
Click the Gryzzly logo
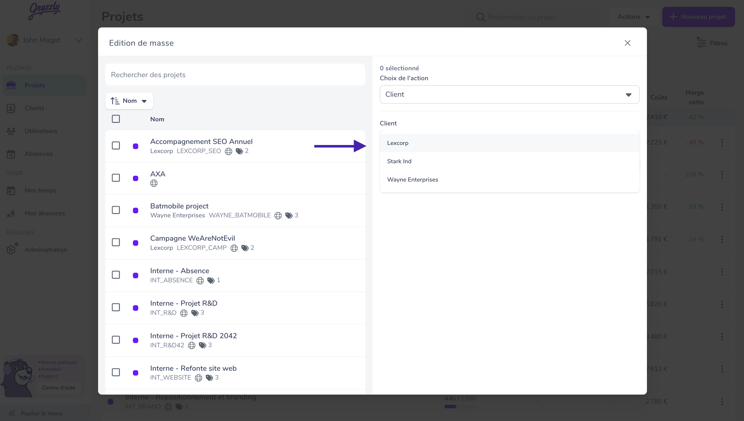click(x=44, y=10)
